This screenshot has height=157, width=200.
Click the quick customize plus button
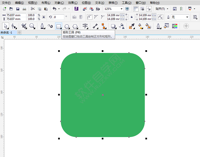point(186,26)
